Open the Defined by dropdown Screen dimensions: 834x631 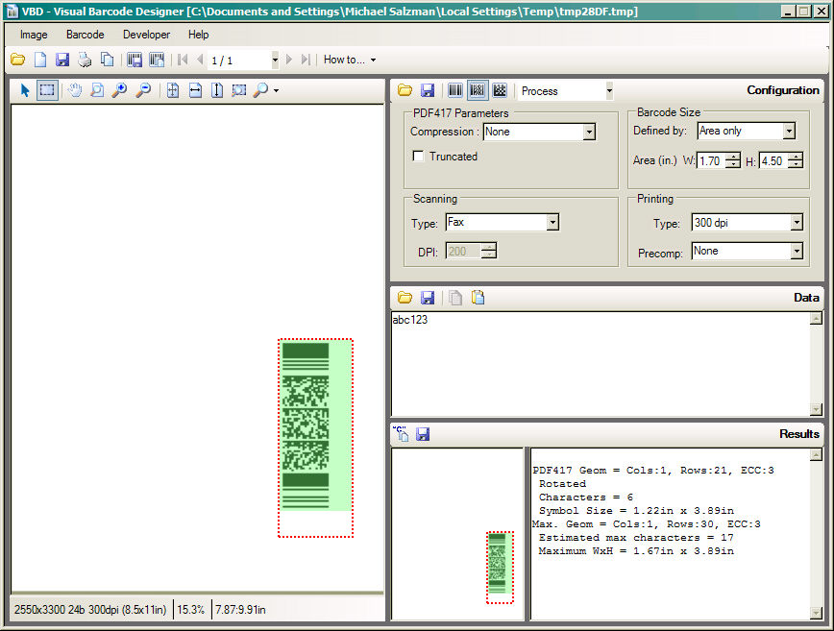(790, 131)
